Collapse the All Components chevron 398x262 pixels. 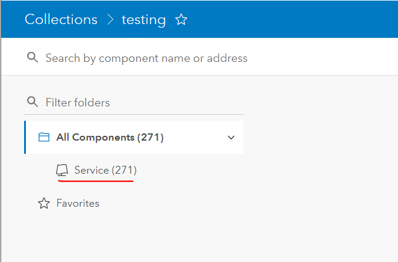231,138
